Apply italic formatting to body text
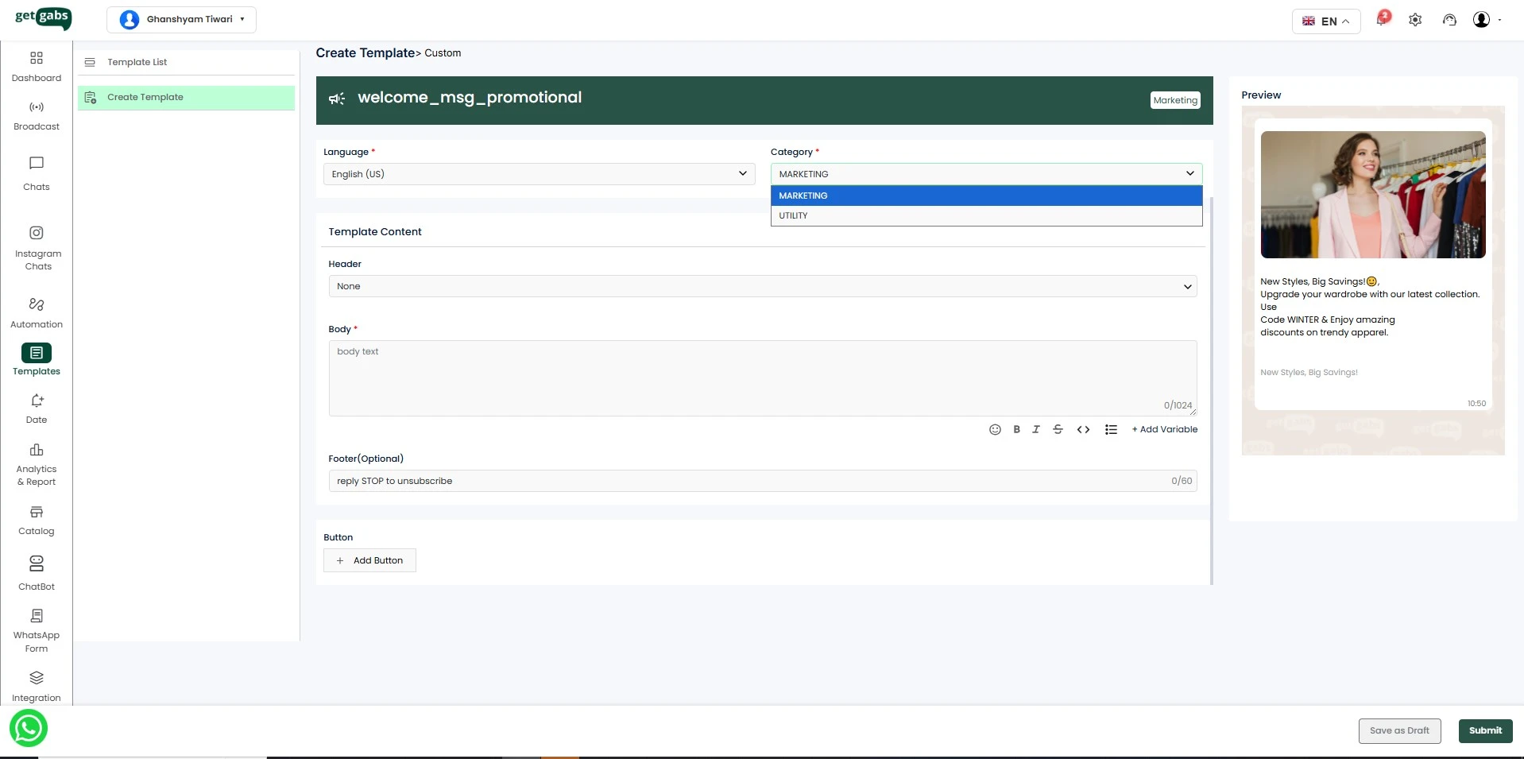Screen dimensions: 1524x759 [1035, 429]
